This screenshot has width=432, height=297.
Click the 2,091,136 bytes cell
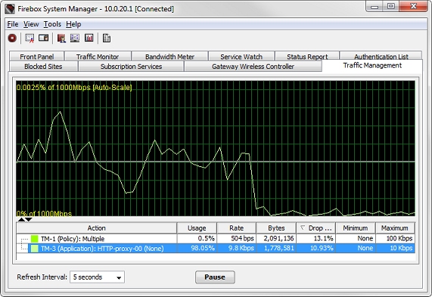[276, 238]
